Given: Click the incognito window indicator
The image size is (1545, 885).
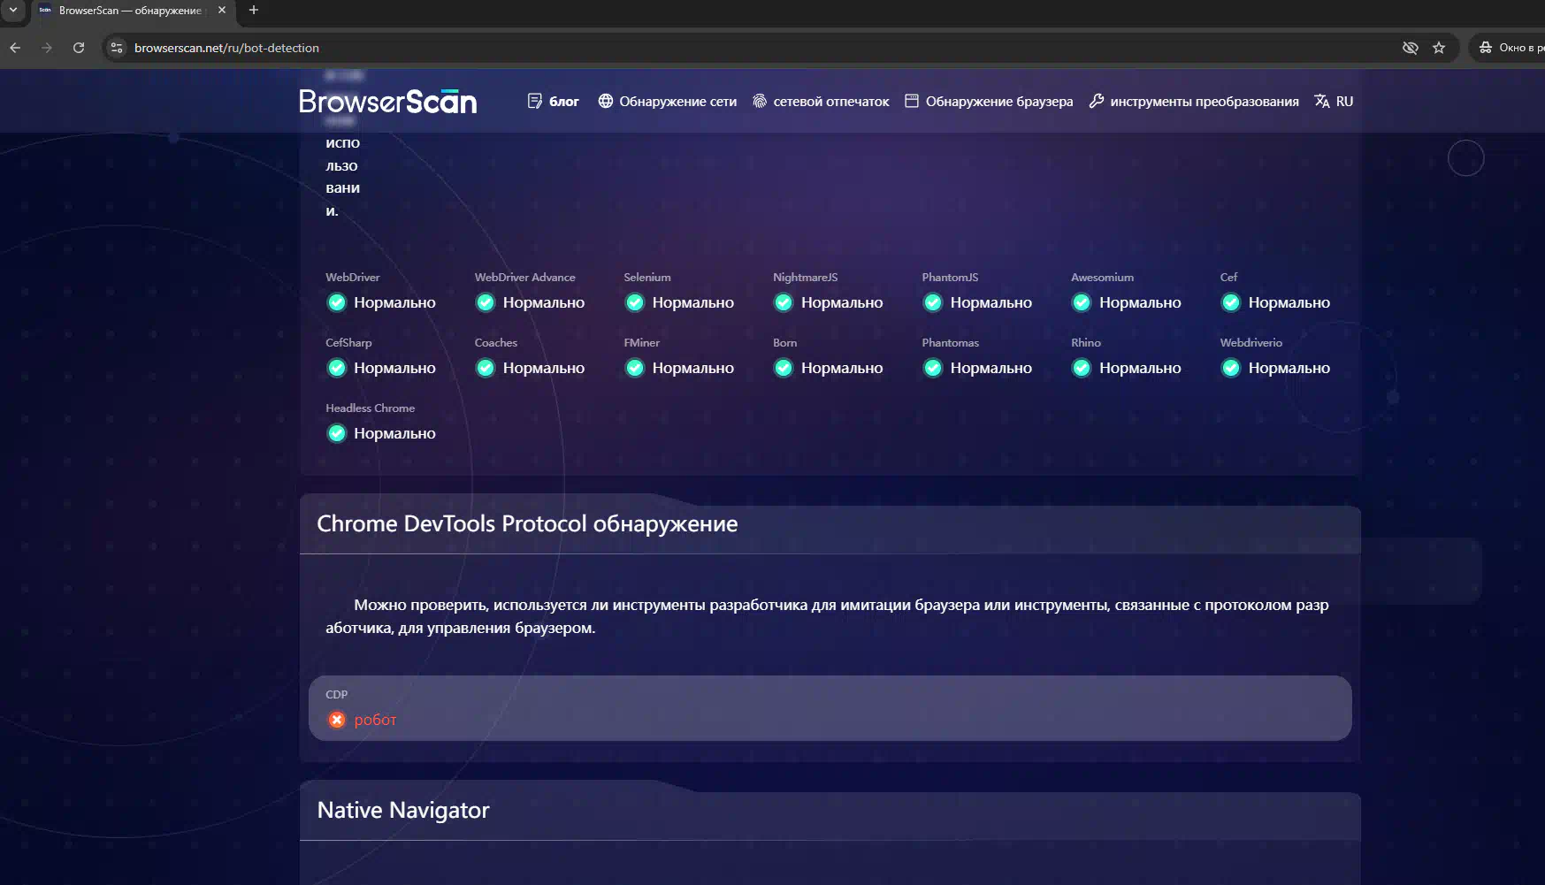Looking at the screenshot, I should 1509,48.
